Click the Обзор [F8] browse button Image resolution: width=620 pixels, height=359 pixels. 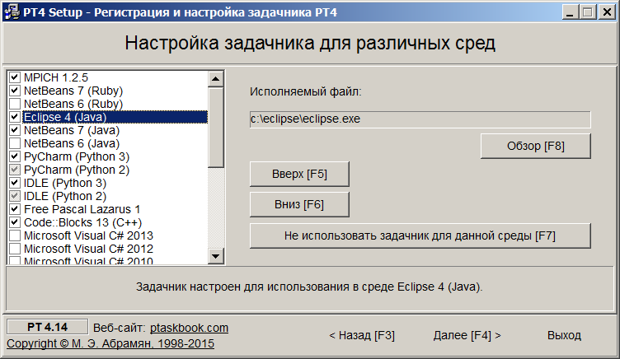(x=536, y=146)
